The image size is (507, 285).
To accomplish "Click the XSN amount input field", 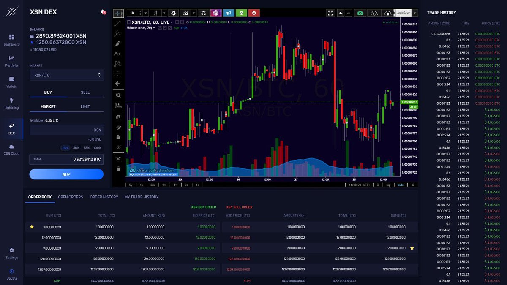I will tap(66, 130).
